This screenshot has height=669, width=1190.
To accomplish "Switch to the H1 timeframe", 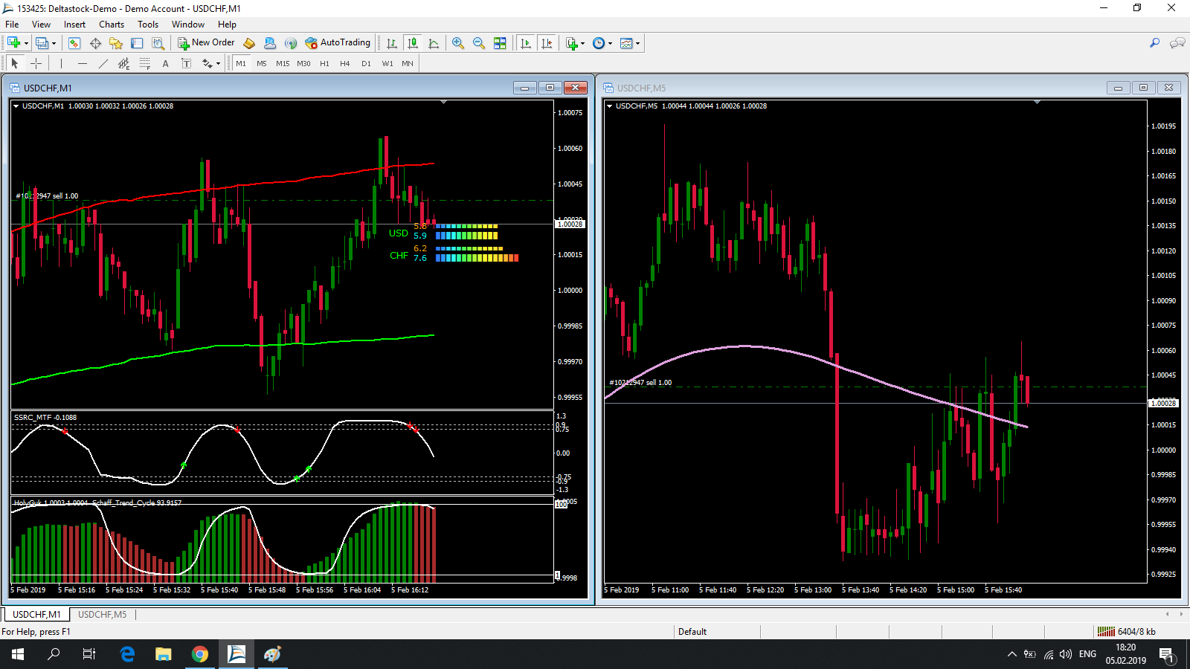I will (x=324, y=63).
